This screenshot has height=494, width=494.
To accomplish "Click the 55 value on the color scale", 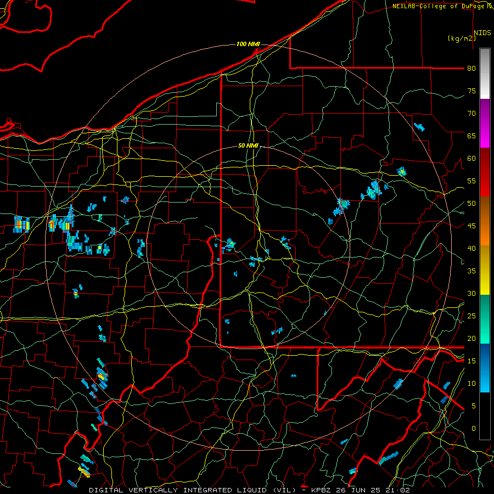I will 471,181.
